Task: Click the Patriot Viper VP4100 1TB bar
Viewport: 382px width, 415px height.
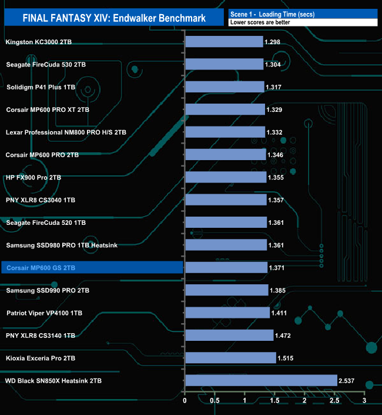Action: click(x=227, y=313)
